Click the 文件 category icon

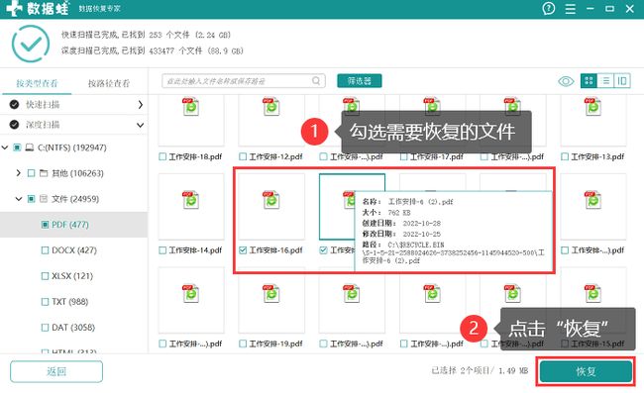pyautogui.click(x=44, y=199)
